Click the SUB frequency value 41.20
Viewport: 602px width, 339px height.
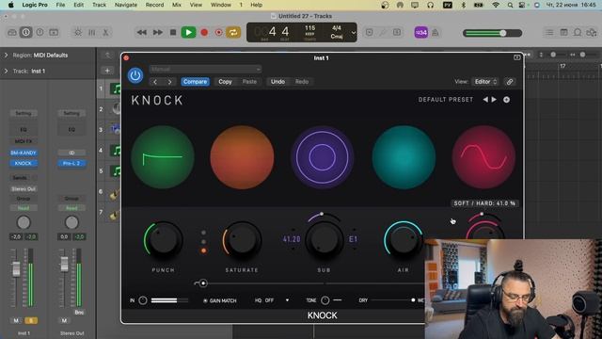point(292,239)
